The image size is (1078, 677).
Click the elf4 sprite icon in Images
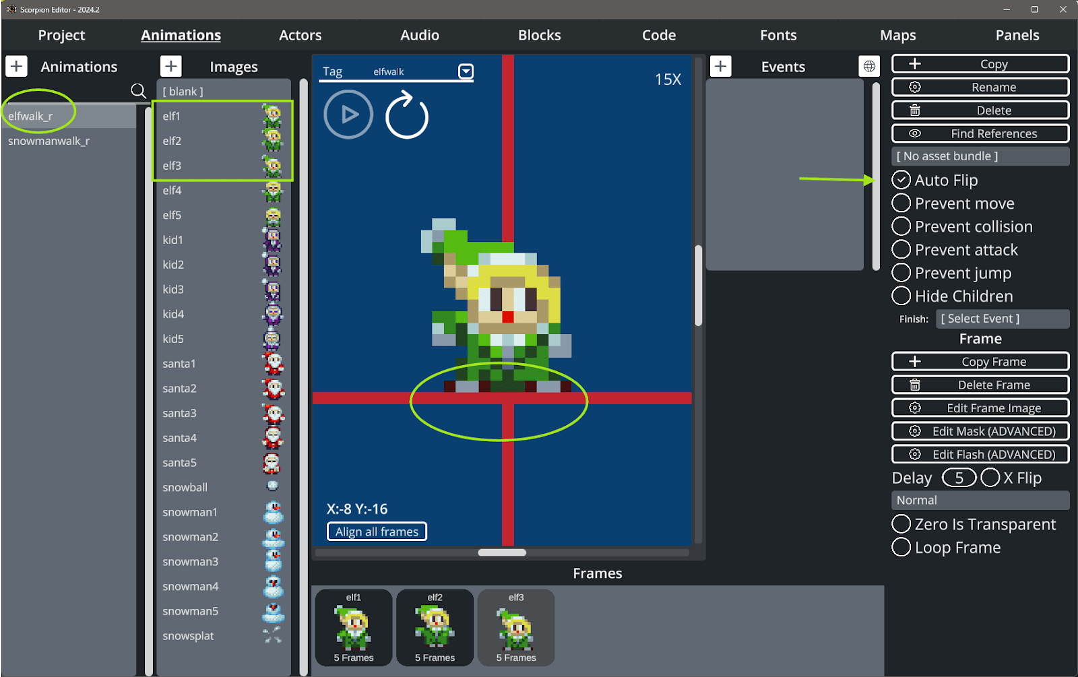272,191
